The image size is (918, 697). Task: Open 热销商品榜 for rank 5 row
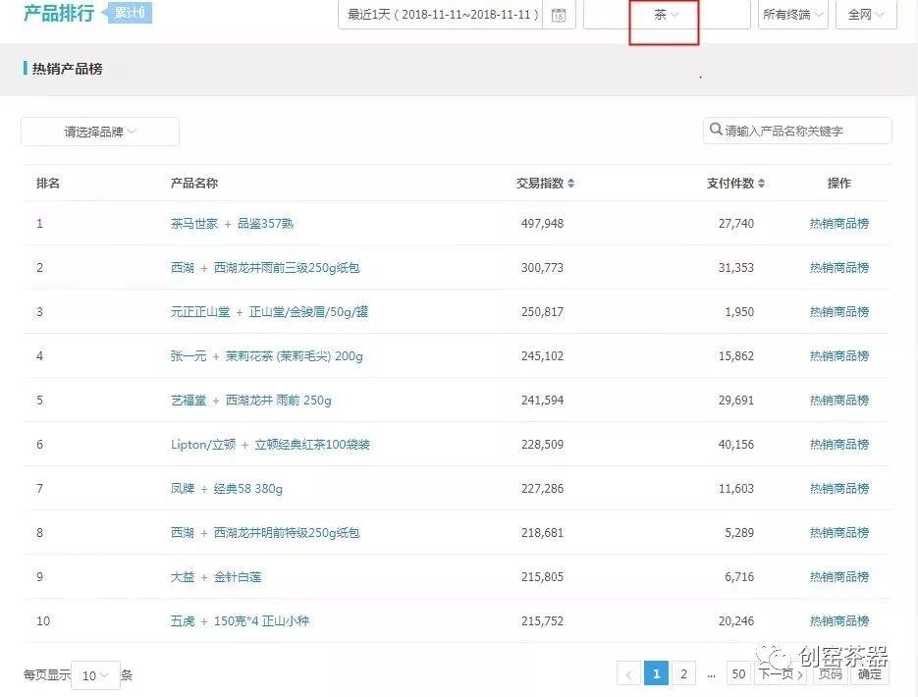(838, 401)
